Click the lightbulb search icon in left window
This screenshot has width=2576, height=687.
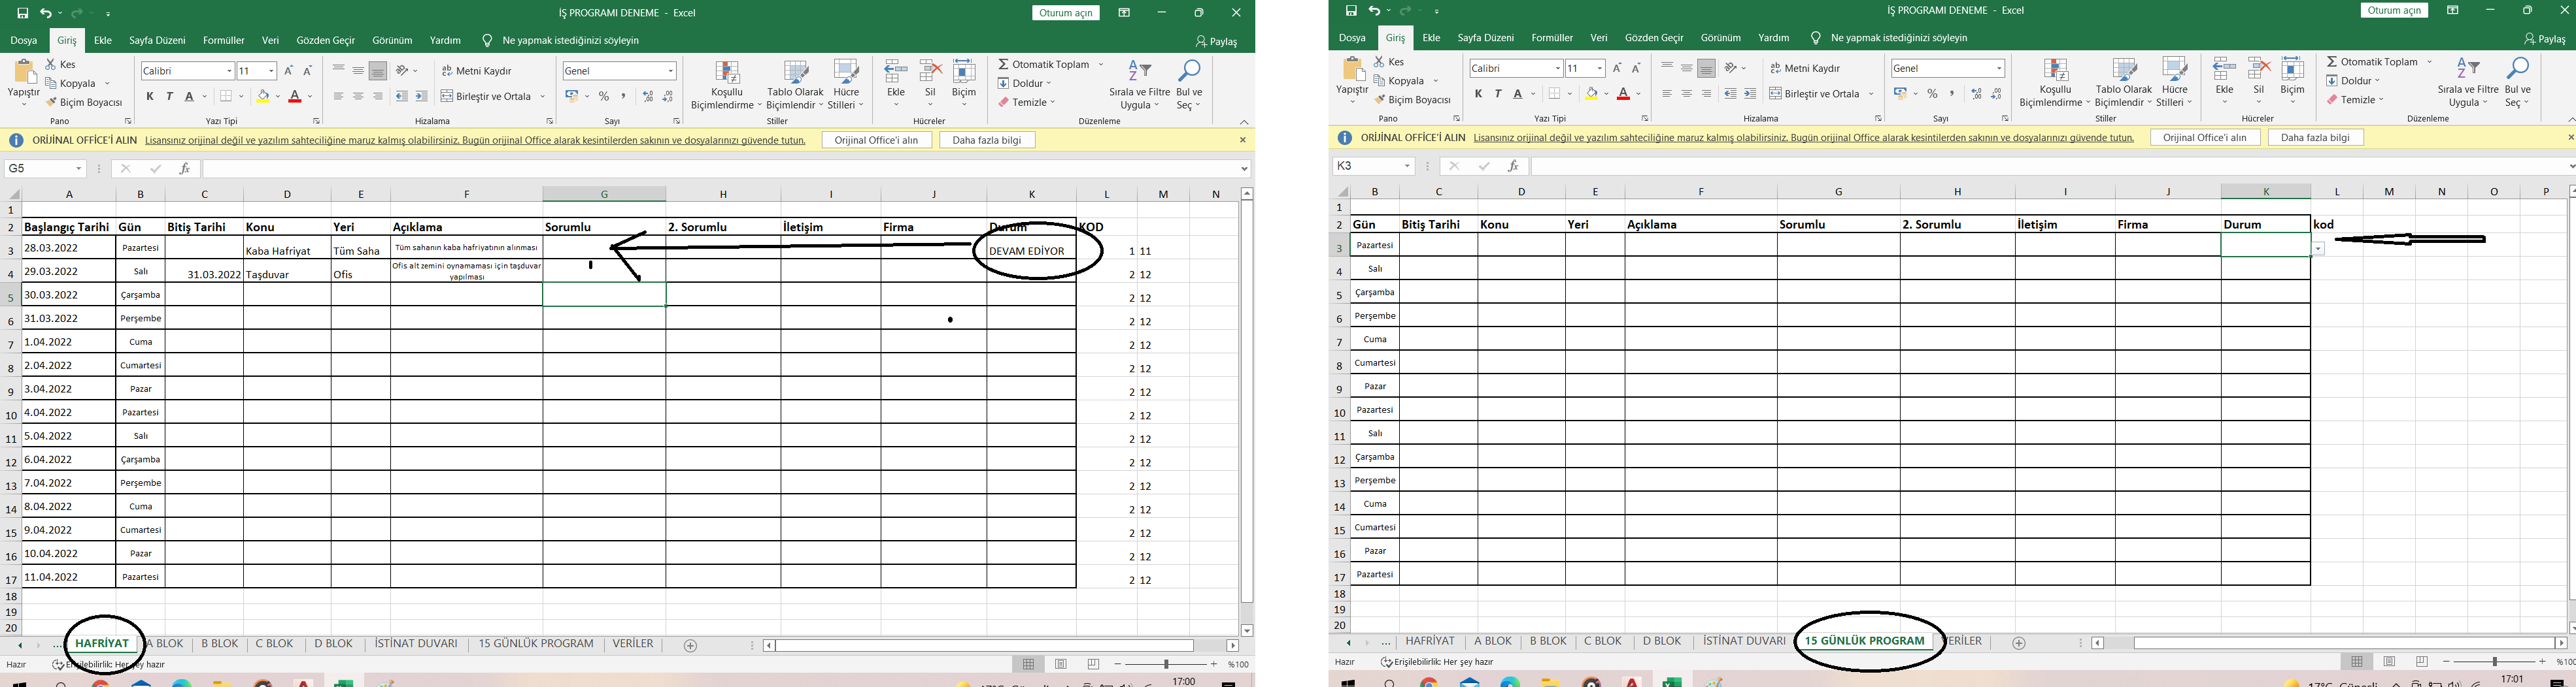coord(487,41)
